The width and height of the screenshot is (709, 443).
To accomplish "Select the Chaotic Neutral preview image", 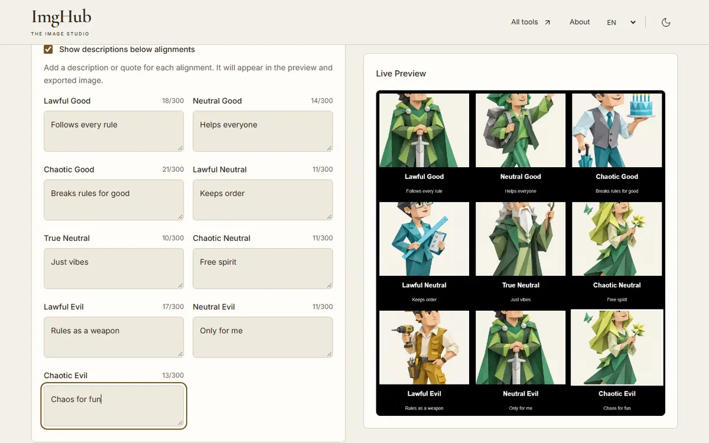I will tap(617, 239).
